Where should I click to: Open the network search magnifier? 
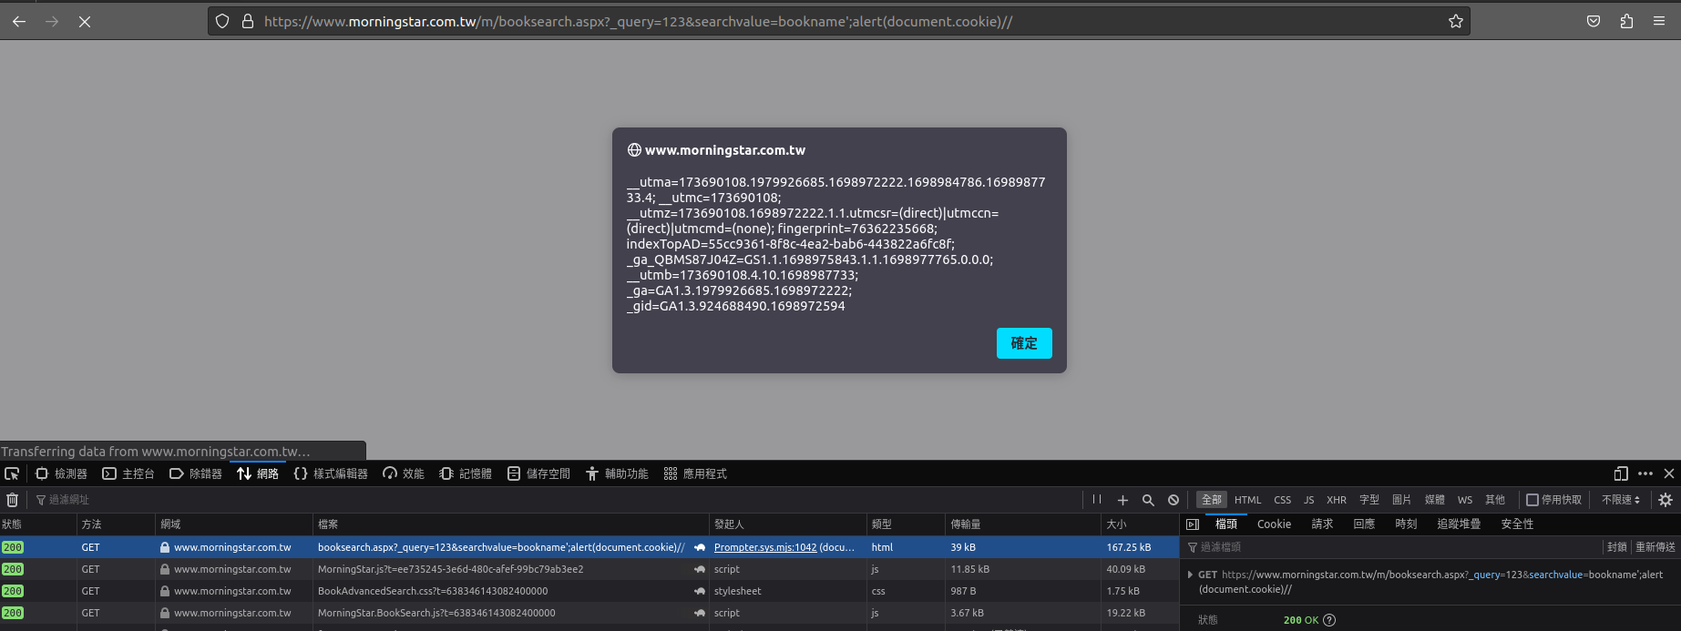tap(1148, 500)
